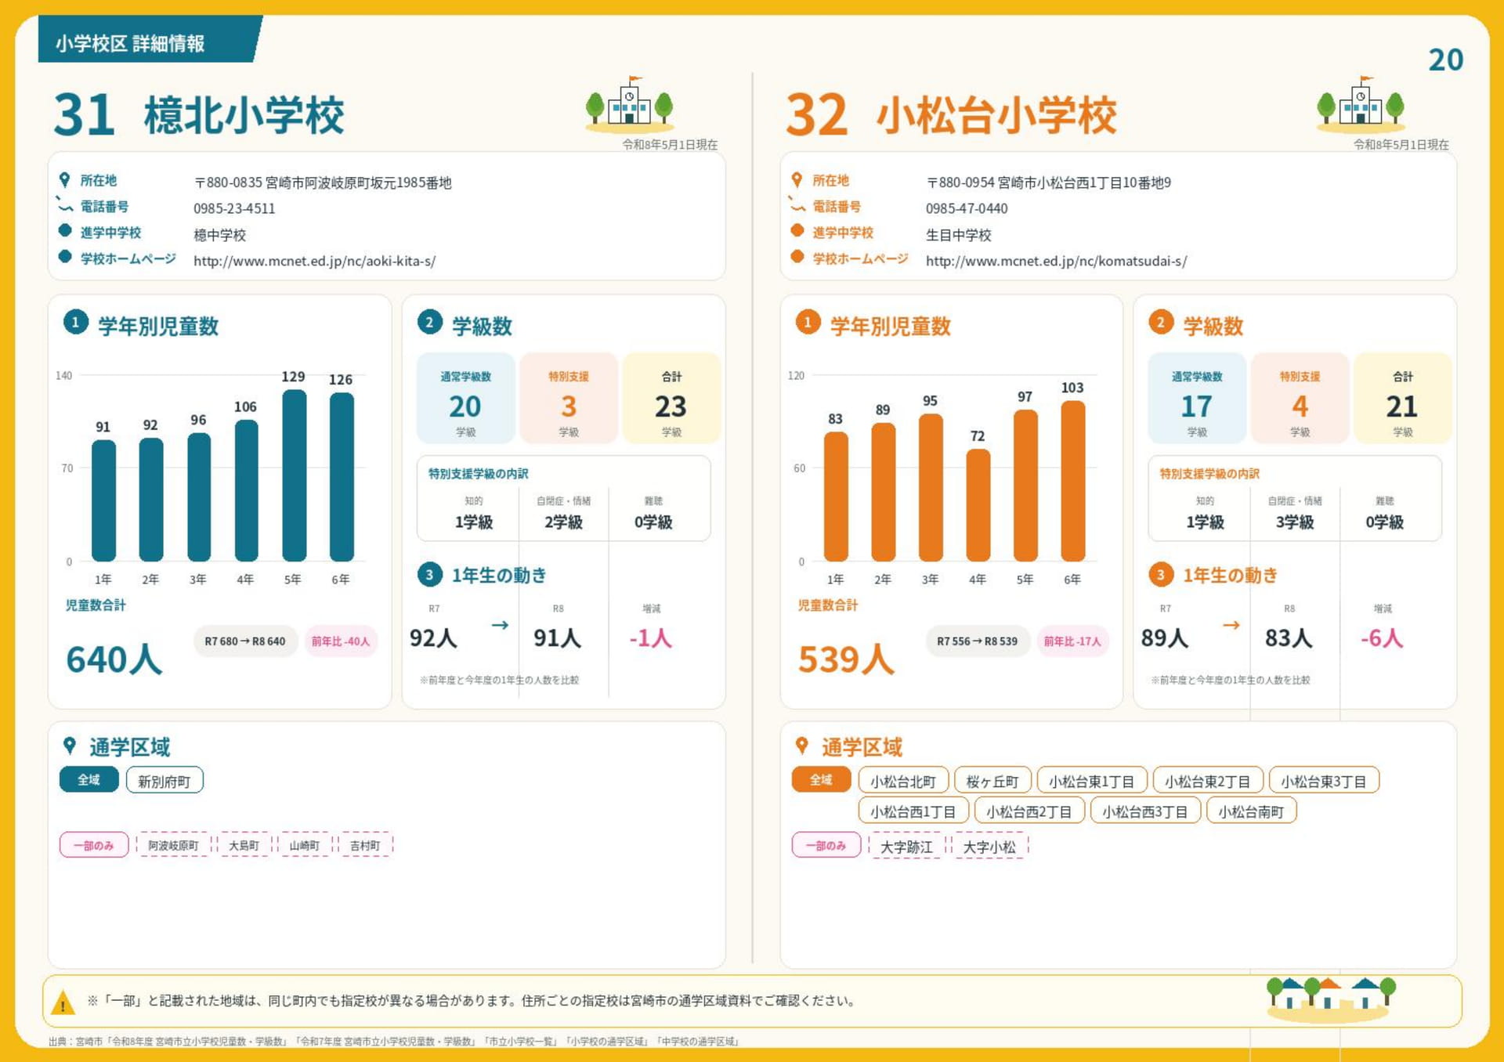Select the 小松台西1丁目 area tag
This screenshot has width=1504, height=1062.
[913, 811]
